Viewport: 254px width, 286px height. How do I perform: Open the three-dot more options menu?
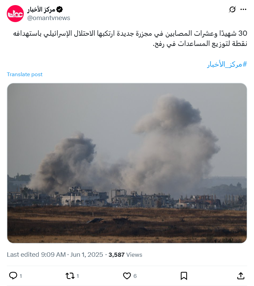(x=243, y=10)
